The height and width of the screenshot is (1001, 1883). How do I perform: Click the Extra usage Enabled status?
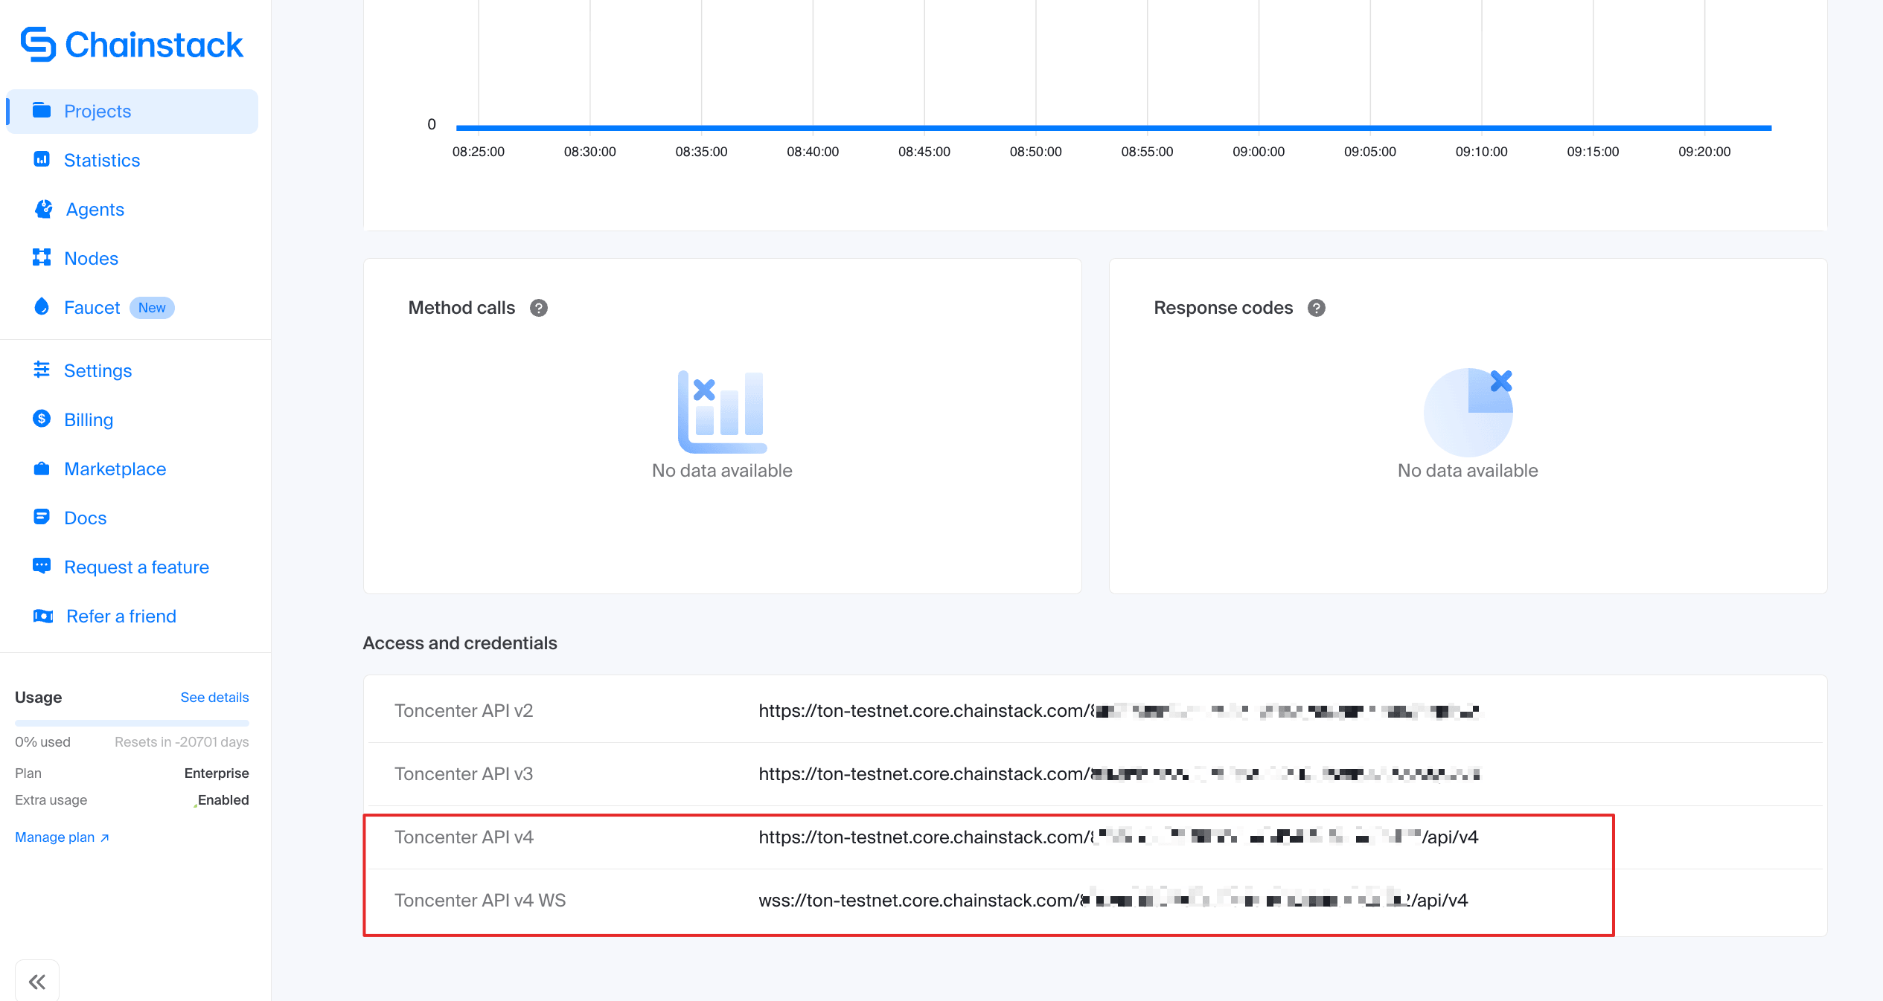tap(223, 799)
